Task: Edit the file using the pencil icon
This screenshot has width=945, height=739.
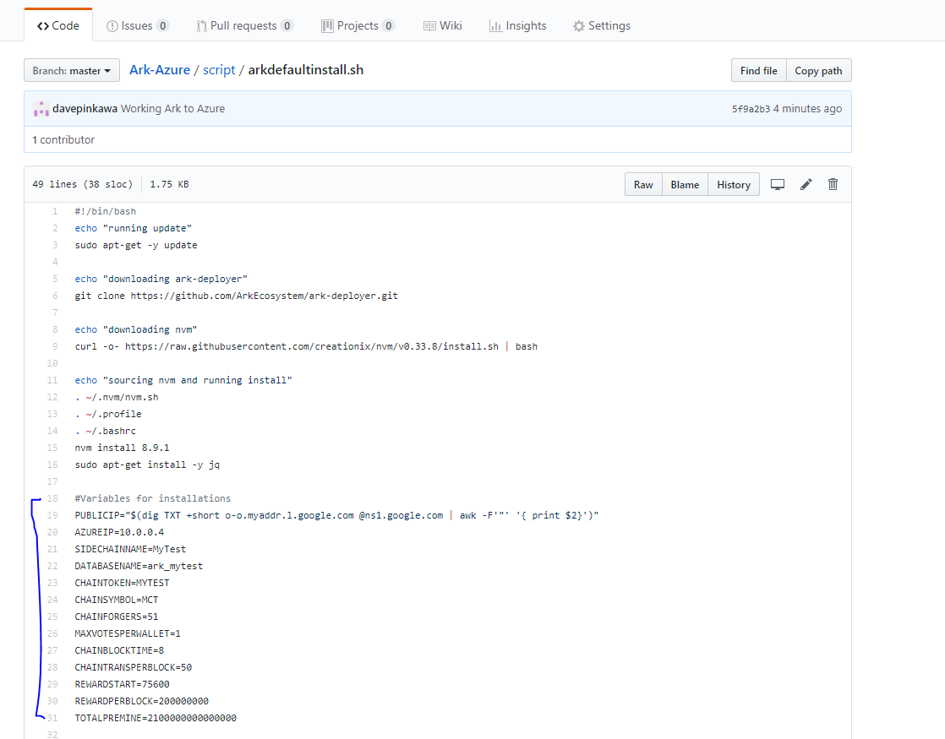Action: coord(805,183)
